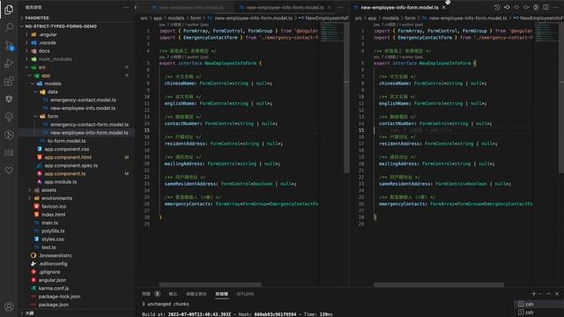The width and height of the screenshot is (564, 317).
Task: Expand the FAVORITES section
Action: tap(37, 18)
